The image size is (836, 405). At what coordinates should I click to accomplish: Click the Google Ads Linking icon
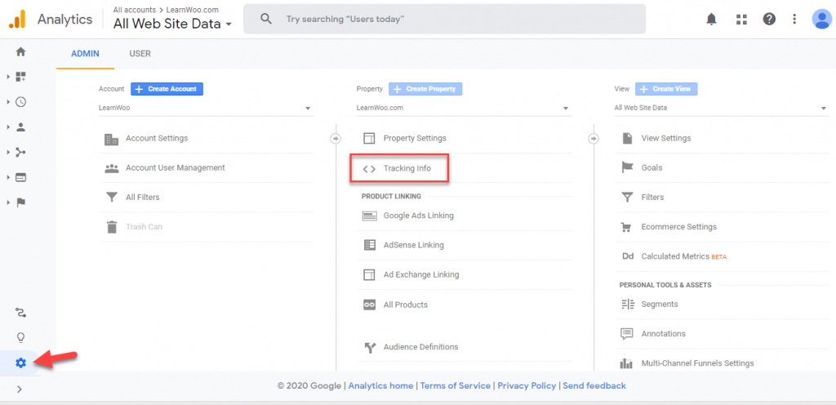coord(370,216)
